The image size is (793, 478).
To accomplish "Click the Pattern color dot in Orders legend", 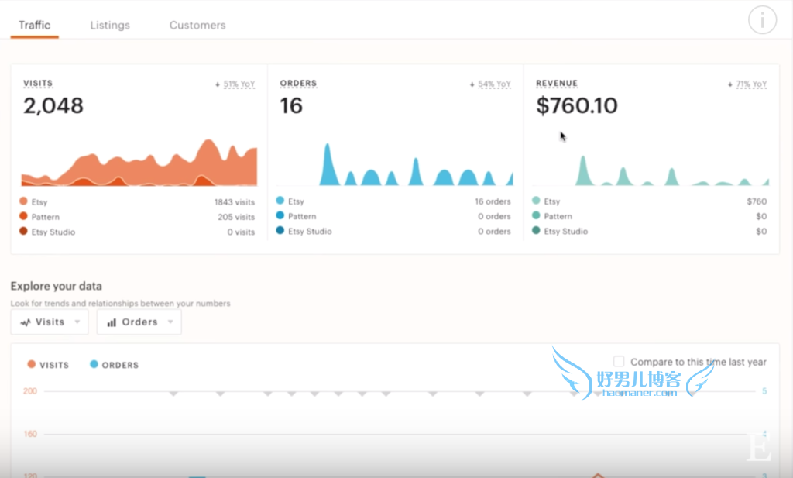I will (x=280, y=215).
